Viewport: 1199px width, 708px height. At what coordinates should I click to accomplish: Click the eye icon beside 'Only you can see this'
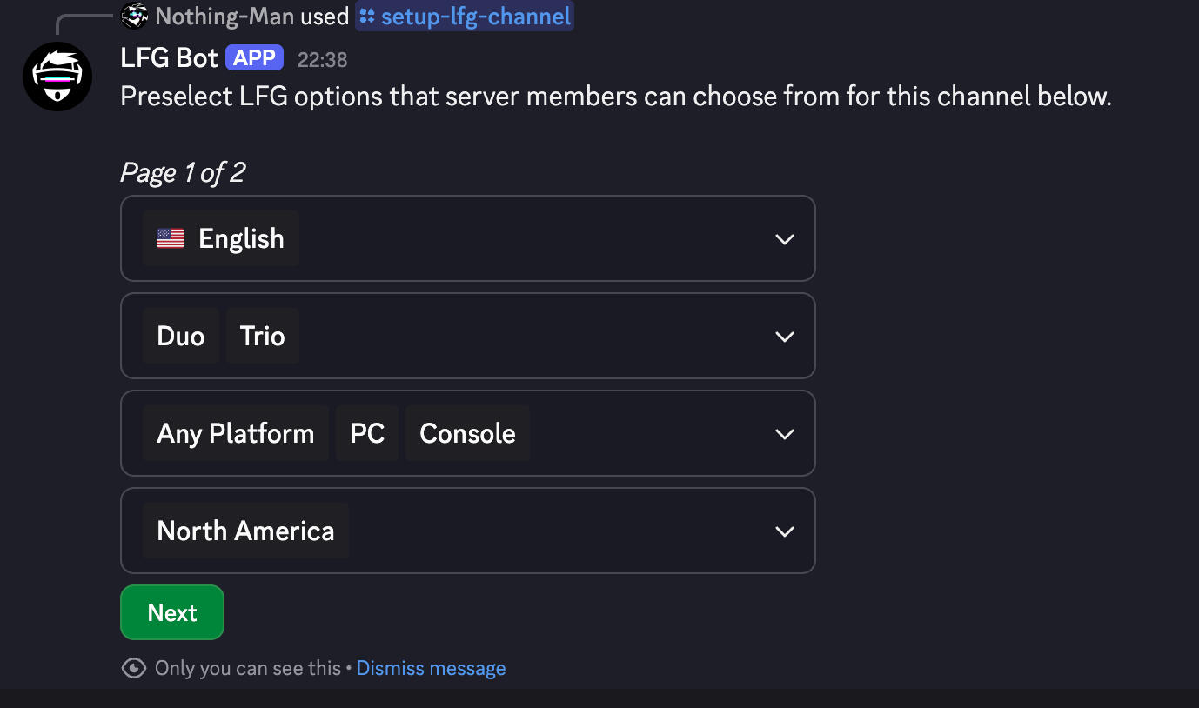coord(134,668)
